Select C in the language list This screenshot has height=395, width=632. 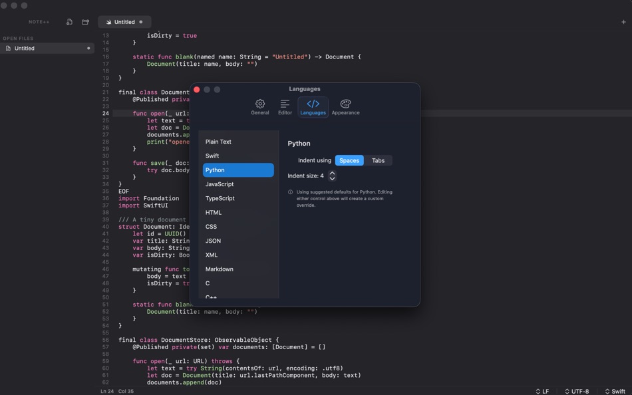coord(238,283)
